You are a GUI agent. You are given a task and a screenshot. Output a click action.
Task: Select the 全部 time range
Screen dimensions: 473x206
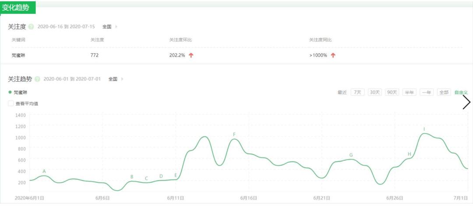(444, 92)
